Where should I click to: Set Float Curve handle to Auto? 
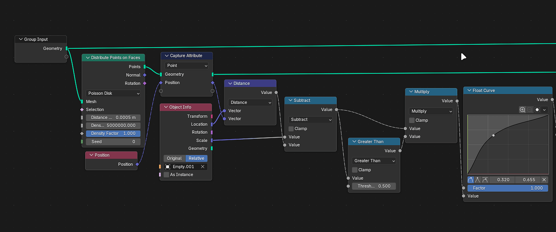point(471,180)
